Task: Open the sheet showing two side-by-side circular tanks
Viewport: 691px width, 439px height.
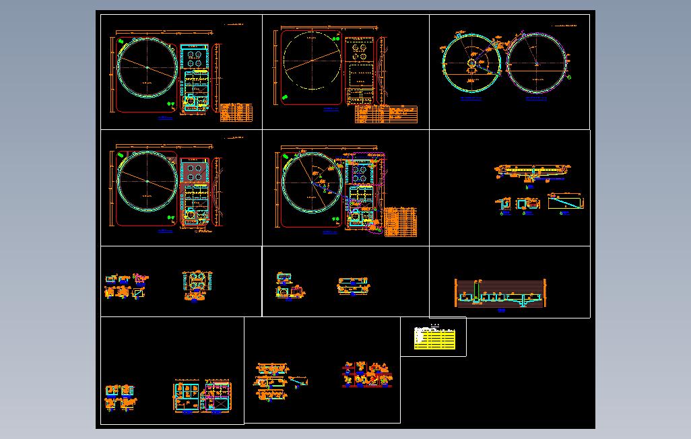Action: (509, 72)
